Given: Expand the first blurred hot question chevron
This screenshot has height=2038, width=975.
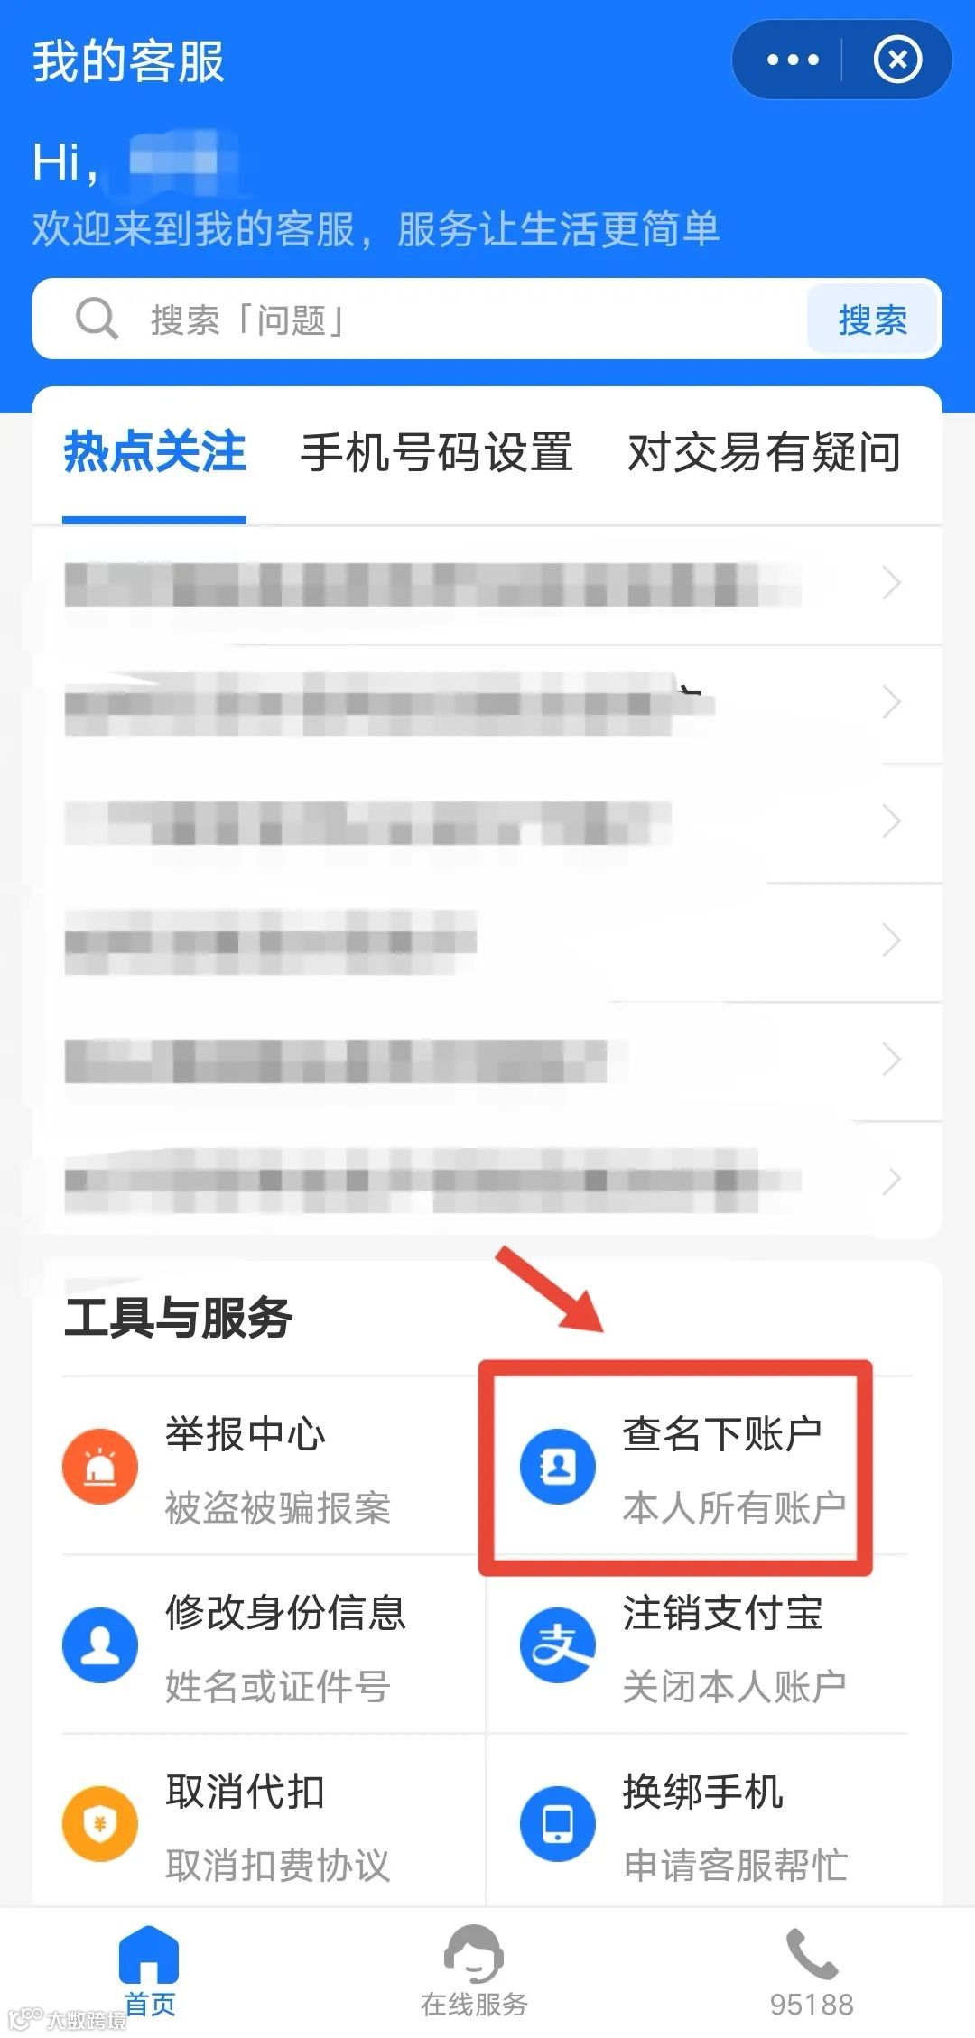Looking at the screenshot, I should 892,583.
